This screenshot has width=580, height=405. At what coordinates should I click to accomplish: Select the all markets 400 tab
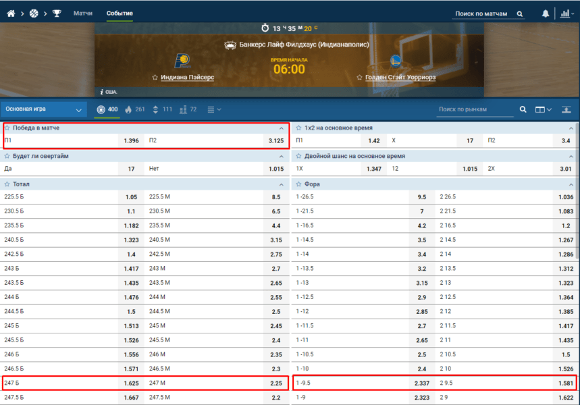point(107,109)
